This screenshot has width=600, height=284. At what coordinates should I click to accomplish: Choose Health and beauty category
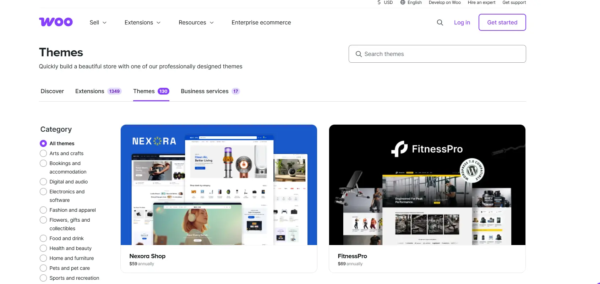[43, 248]
